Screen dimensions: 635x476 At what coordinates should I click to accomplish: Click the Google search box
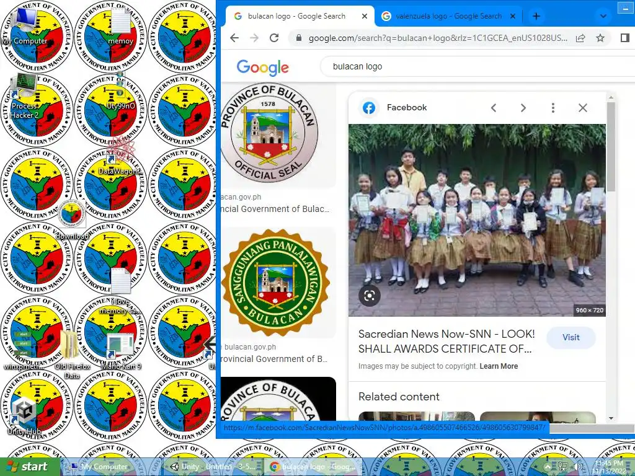pyautogui.click(x=478, y=66)
